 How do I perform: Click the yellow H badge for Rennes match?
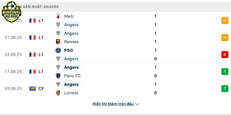[225, 38]
